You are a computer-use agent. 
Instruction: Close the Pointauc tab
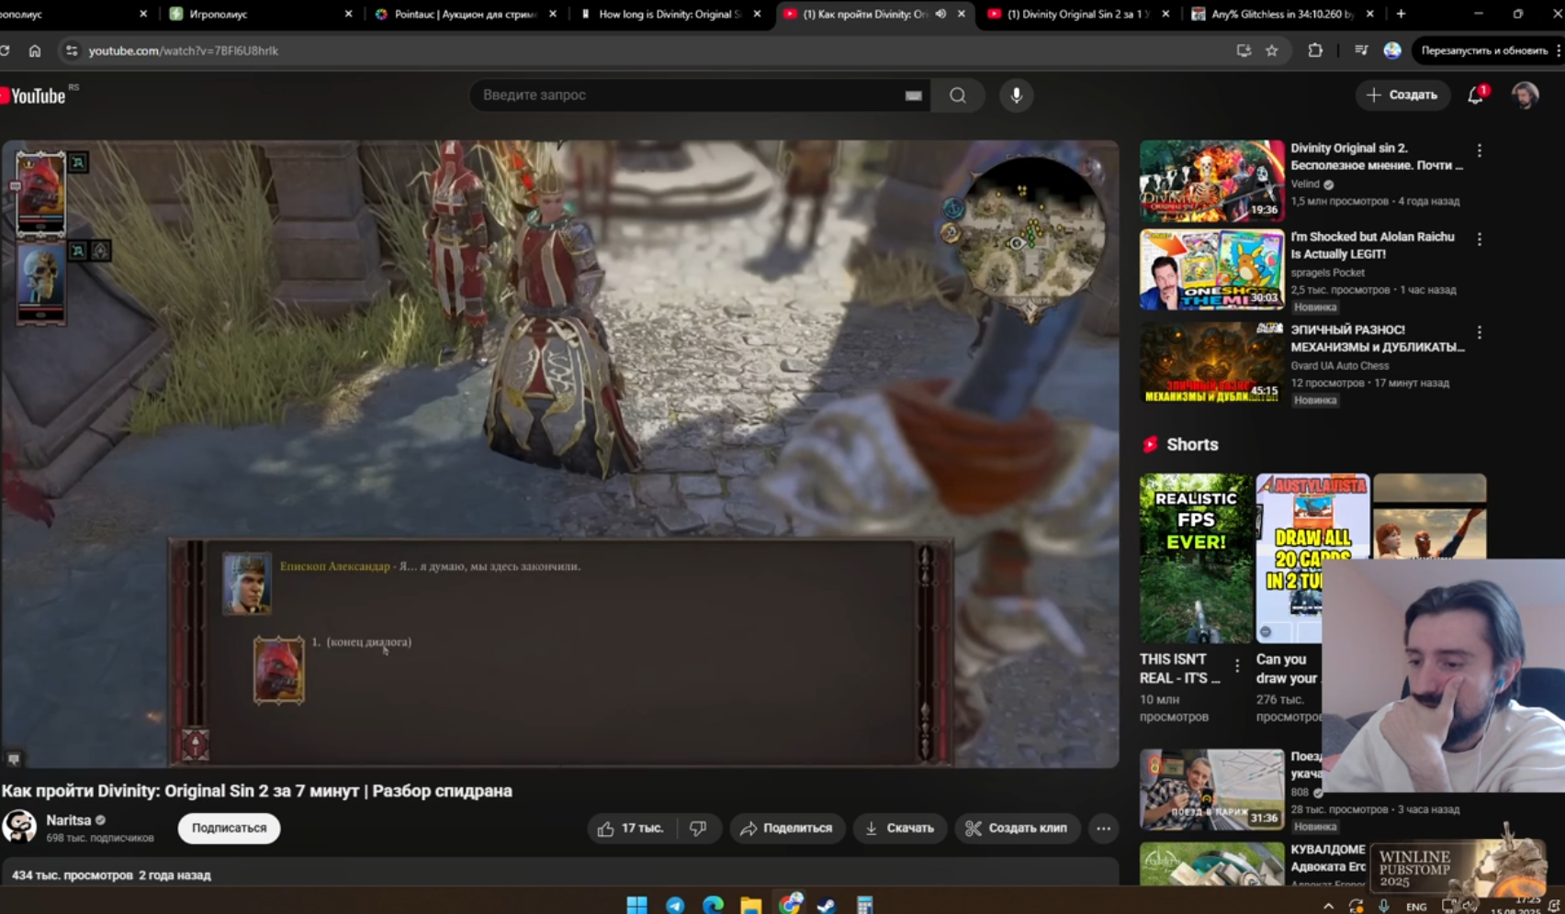[x=553, y=14]
